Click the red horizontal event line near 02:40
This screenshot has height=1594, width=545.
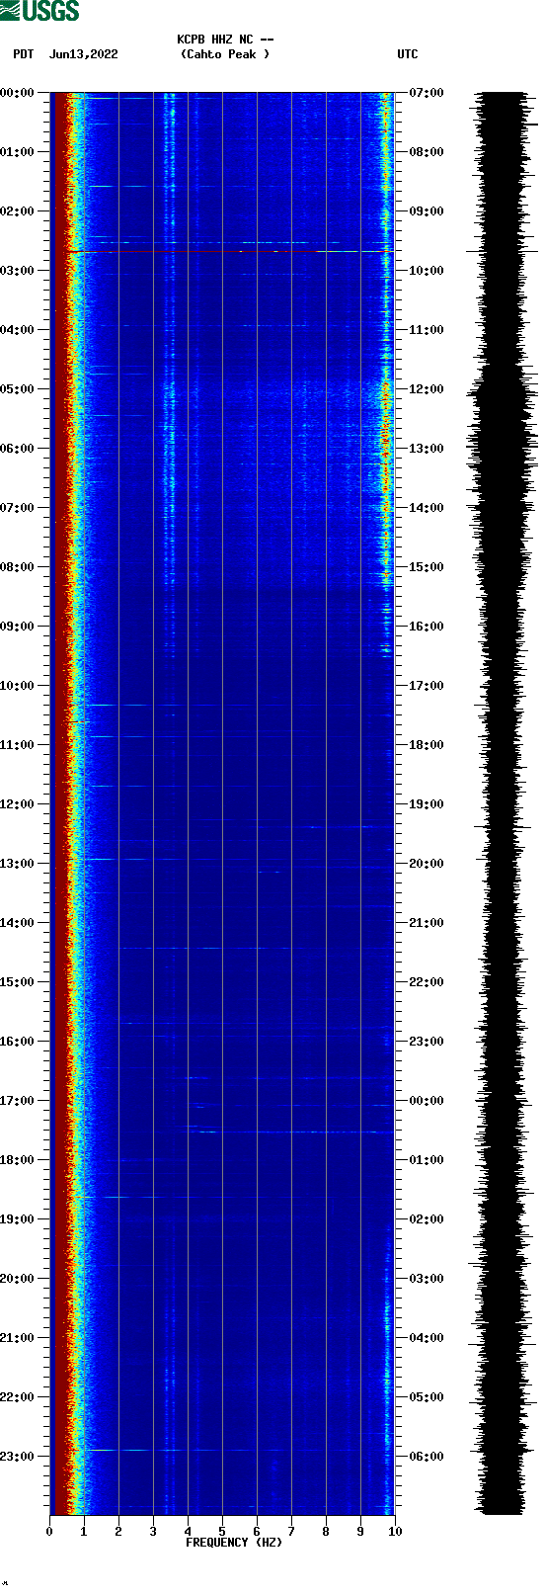point(230,252)
